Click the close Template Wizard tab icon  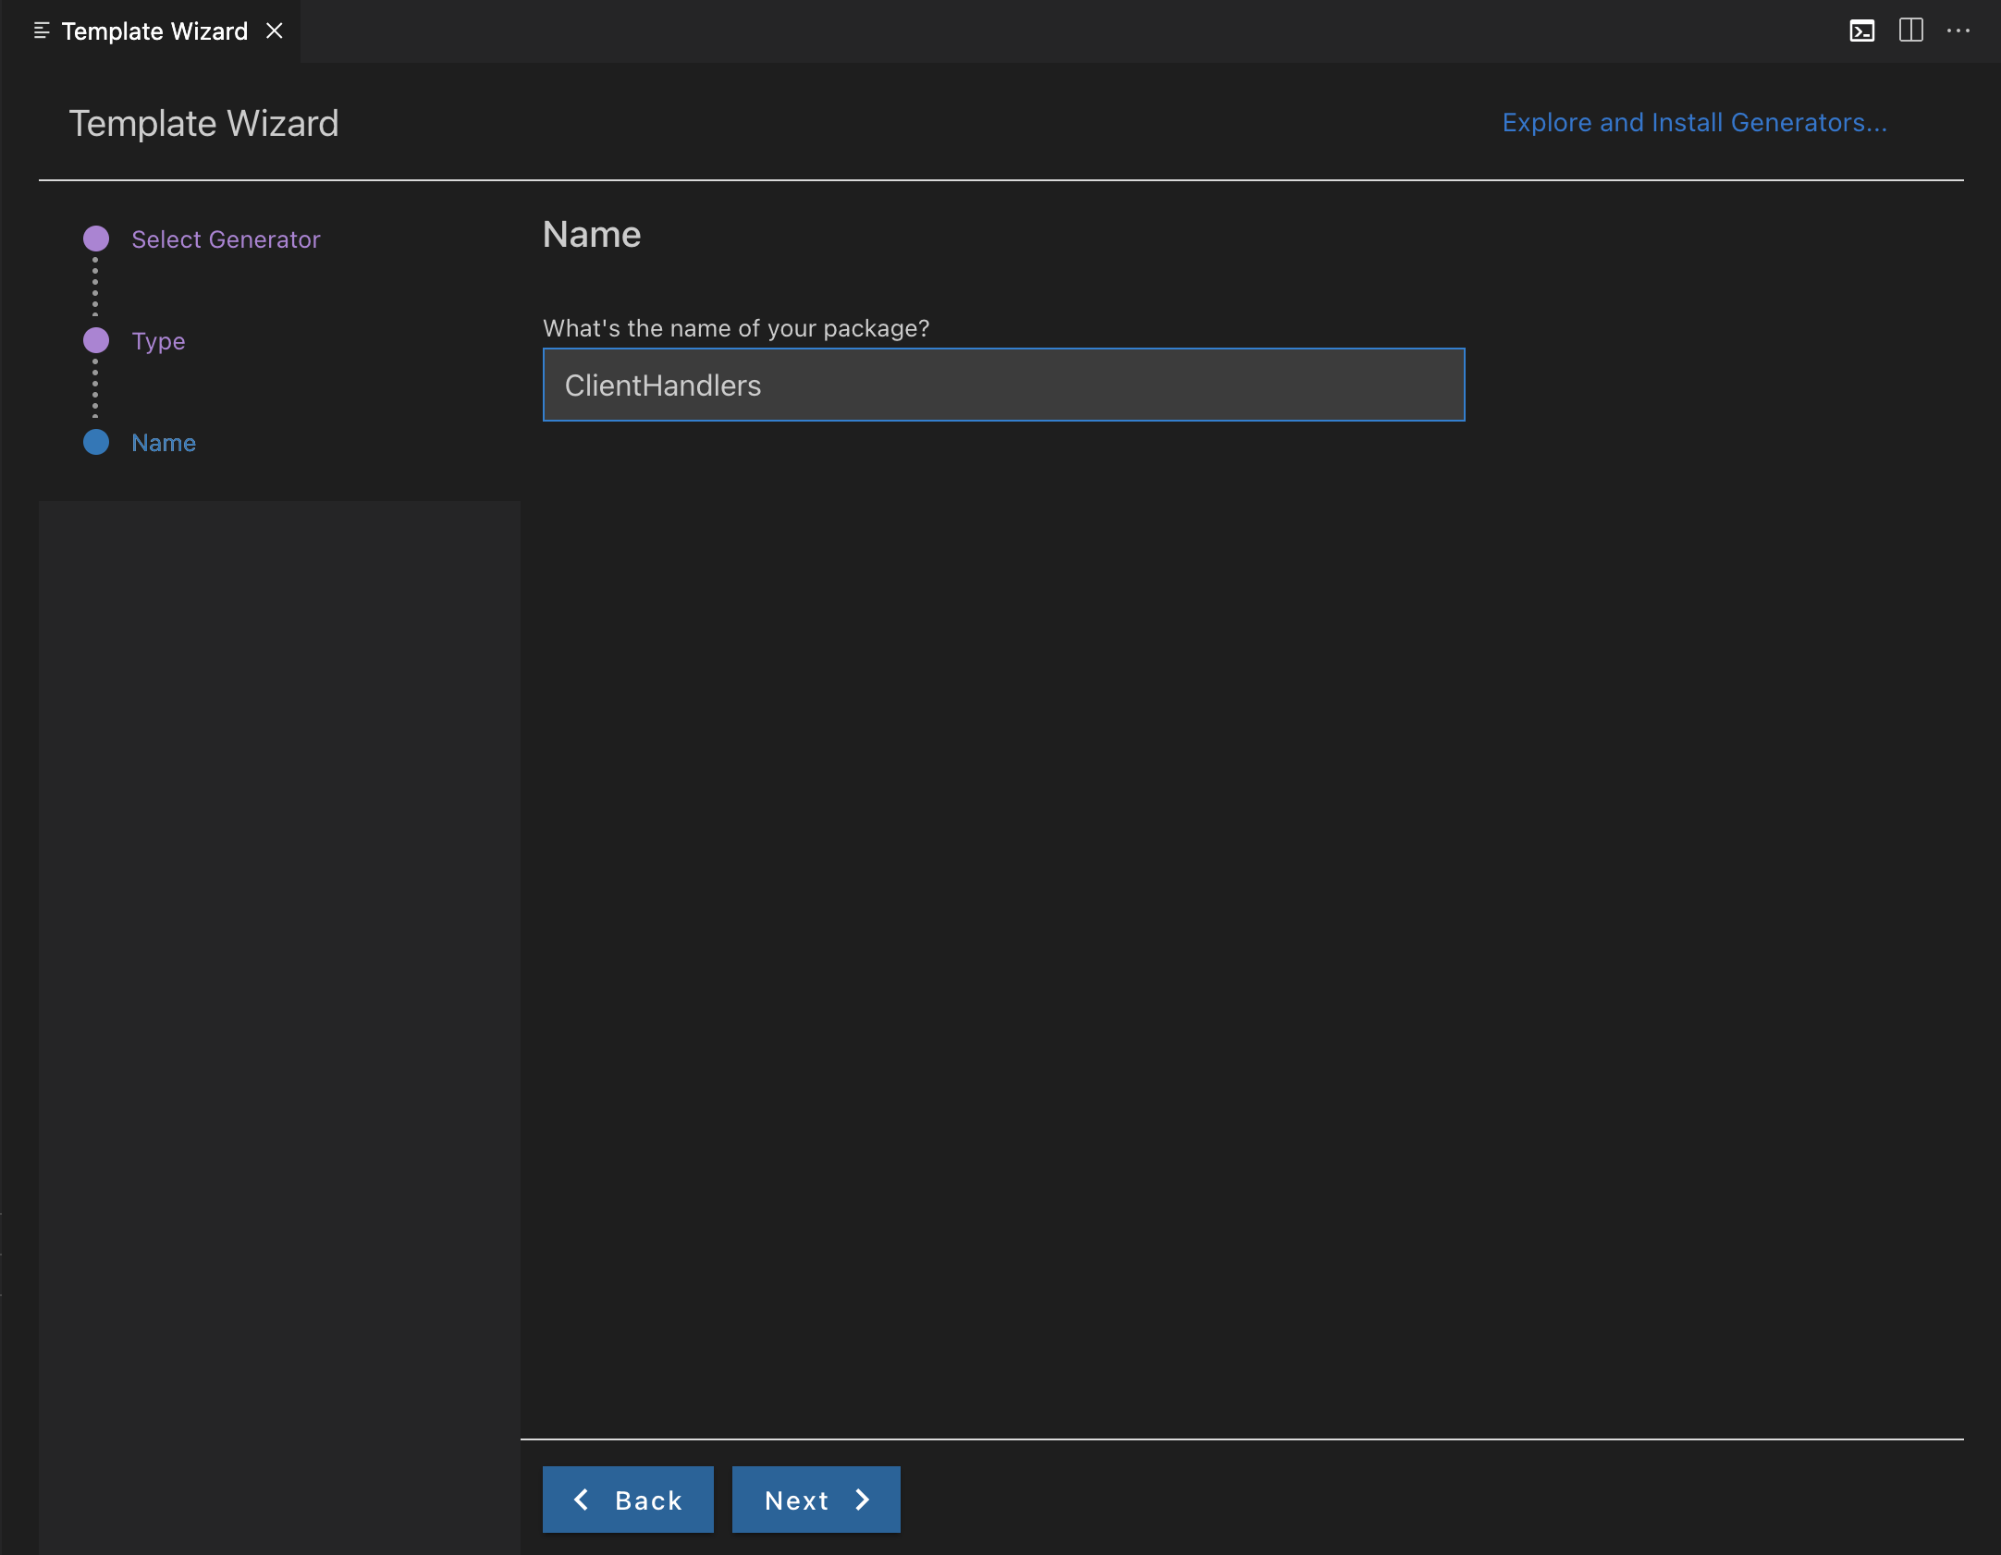pos(275,31)
